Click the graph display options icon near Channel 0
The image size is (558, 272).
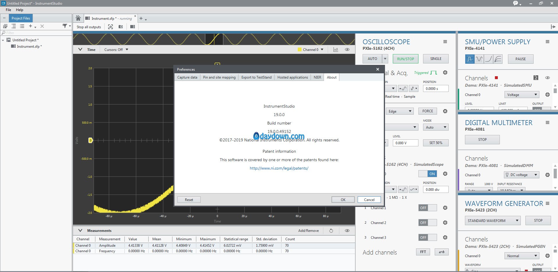pyautogui.click(x=336, y=50)
